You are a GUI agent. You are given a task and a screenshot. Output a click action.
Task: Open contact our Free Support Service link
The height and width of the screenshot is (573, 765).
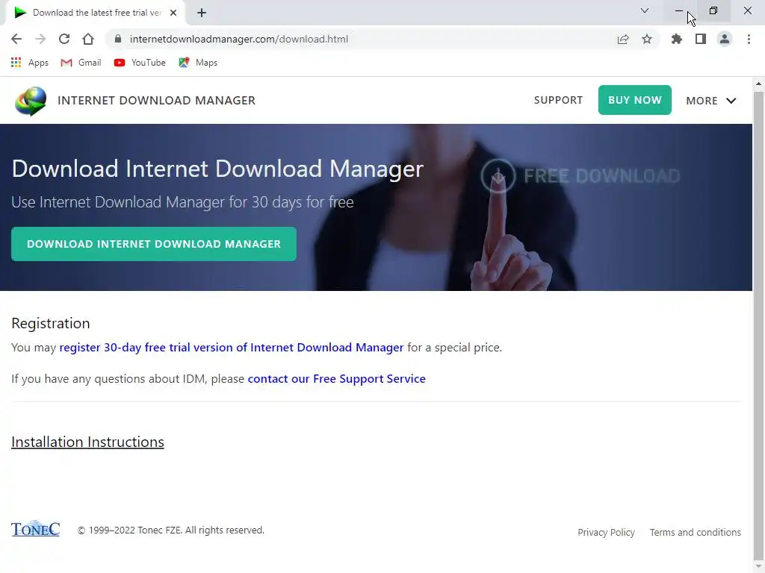(x=337, y=378)
